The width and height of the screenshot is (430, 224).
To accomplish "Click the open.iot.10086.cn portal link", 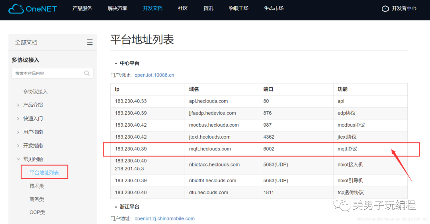I will pos(154,75).
